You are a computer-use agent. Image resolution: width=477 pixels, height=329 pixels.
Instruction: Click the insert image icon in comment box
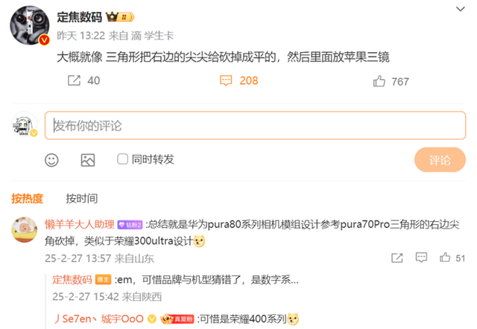[x=88, y=160]
